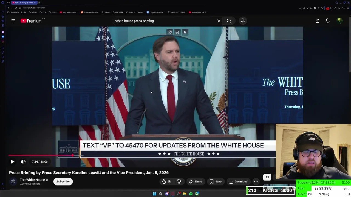The height and width of the screenshot is (197, 351).
Task: Start voice search with microphone icon
Action: tap(243, 21)
